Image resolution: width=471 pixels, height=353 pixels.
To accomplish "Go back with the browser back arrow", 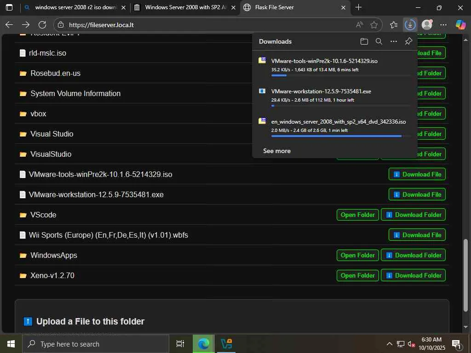I will [x=9, y=25].
